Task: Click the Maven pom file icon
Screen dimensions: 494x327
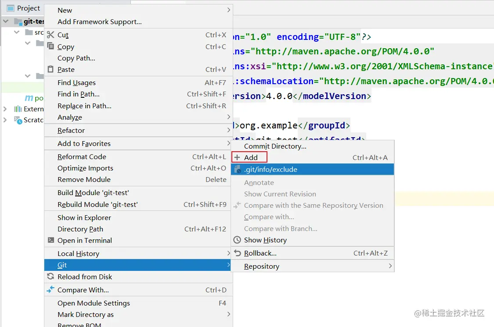Action: pyautogui.click(x=29, y=98)
